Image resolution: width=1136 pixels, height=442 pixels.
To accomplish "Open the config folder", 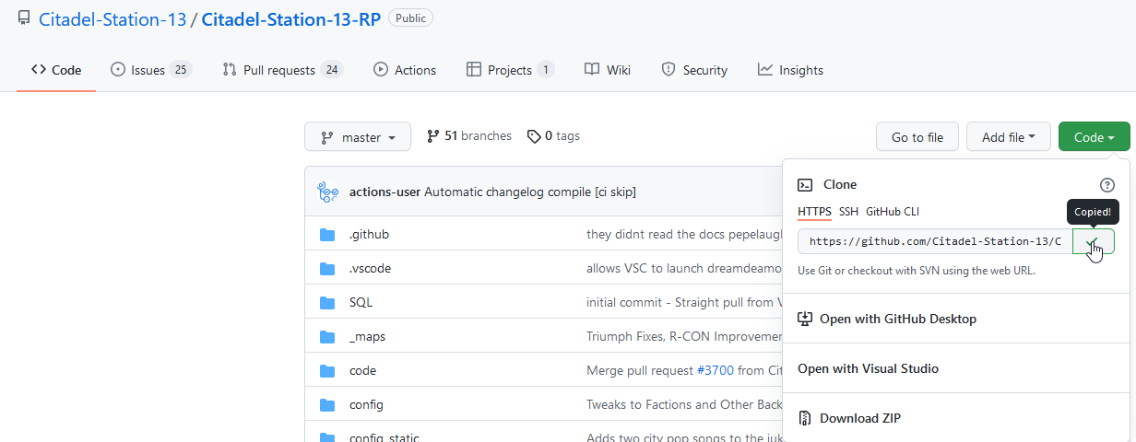I will pyautogui.click(x=366, y=404).
